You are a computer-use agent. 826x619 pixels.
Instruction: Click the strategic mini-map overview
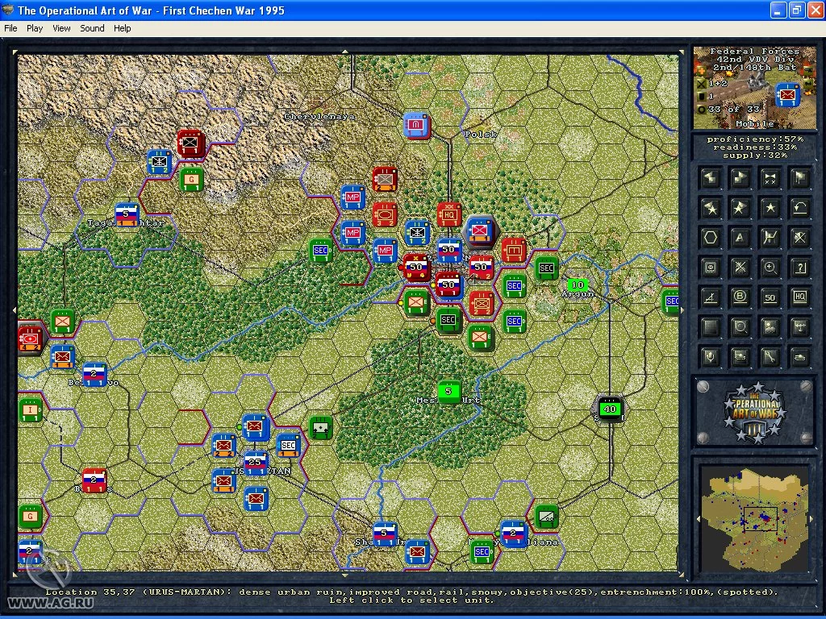tap(754, 520)
